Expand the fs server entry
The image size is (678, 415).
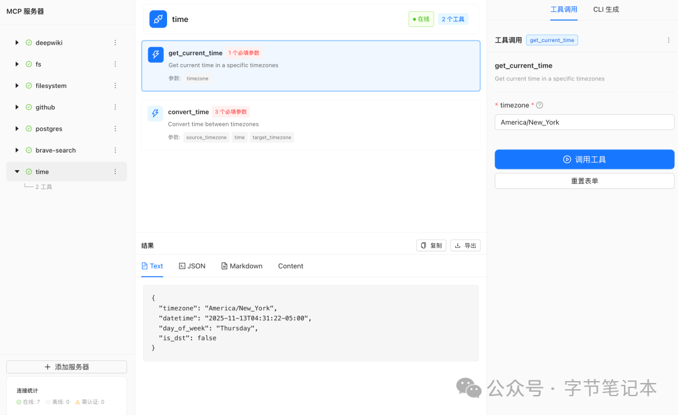[x=17, y=64]
